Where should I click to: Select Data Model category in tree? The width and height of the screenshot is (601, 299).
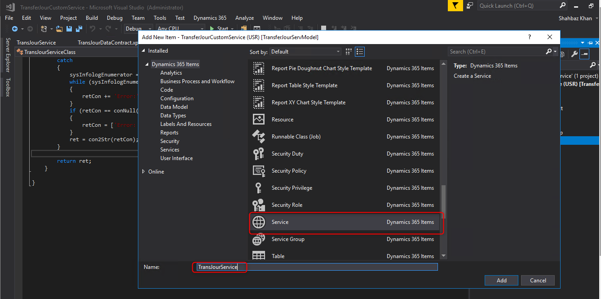174,107
